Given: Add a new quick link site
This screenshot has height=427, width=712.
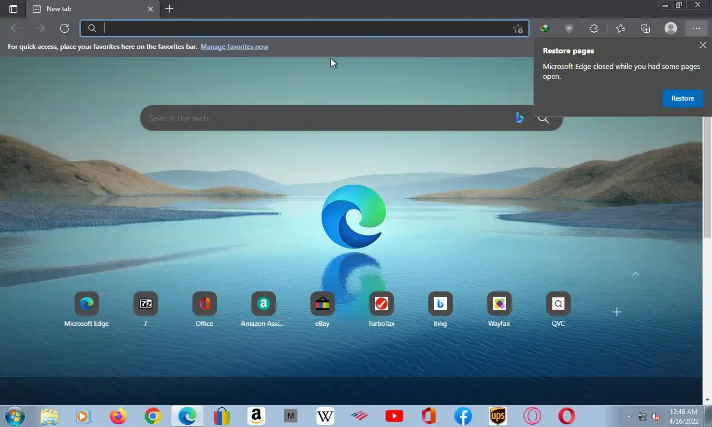Looking at the screenshot, I should [x=616, y=312].
